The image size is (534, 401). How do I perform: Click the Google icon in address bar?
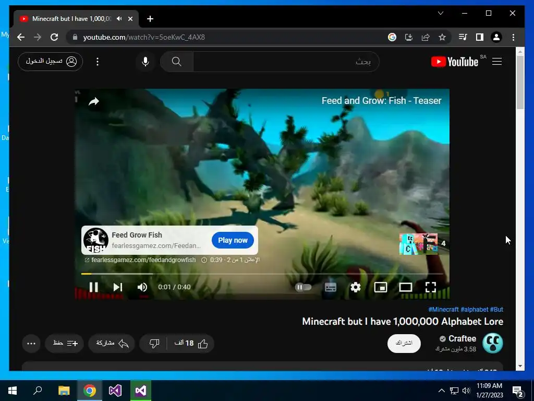coord(392,37)
